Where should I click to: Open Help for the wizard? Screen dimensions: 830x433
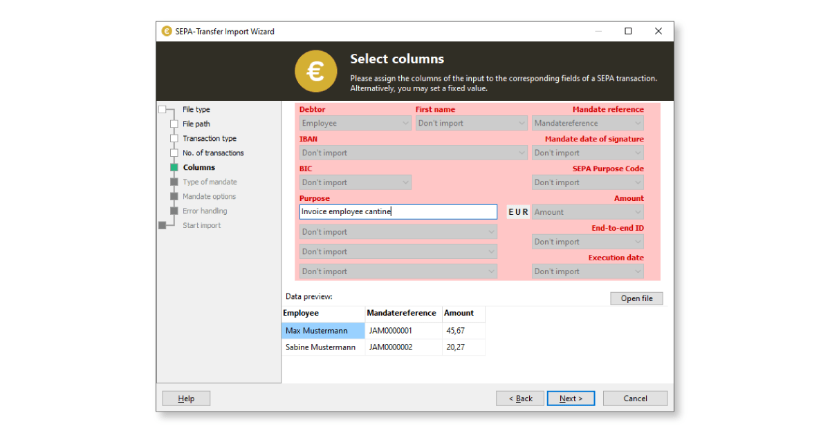tap(186, 398)
